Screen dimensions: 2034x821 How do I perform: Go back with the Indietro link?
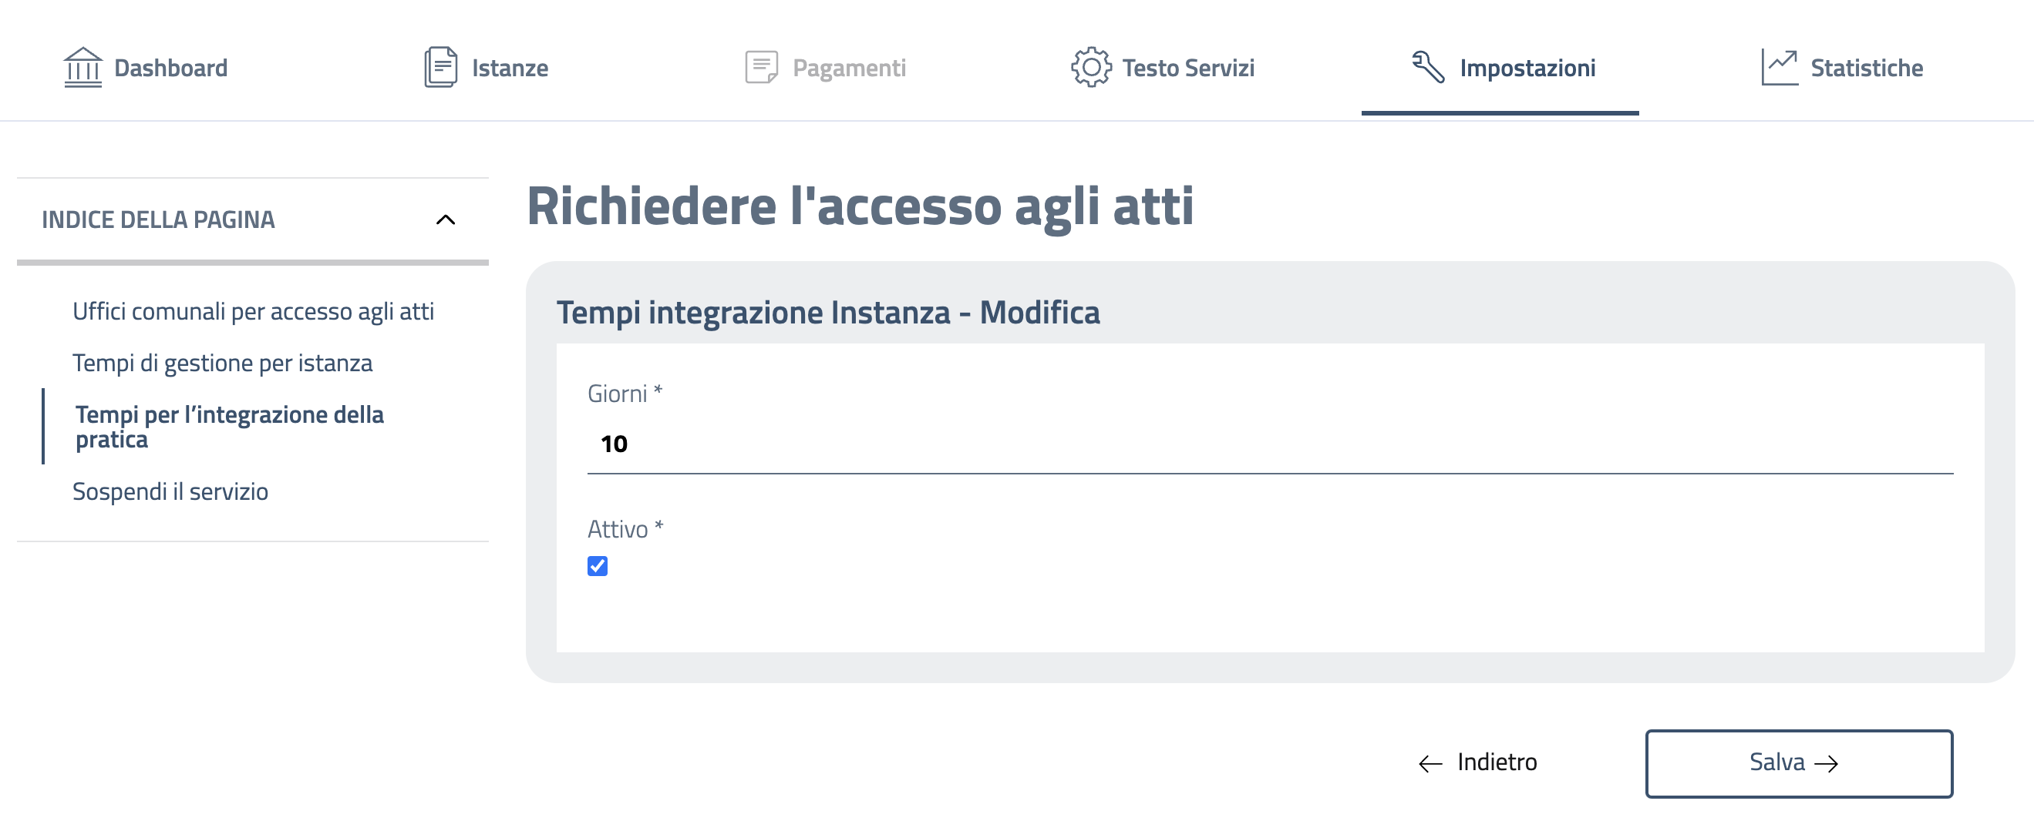(x=1496, y=762)
